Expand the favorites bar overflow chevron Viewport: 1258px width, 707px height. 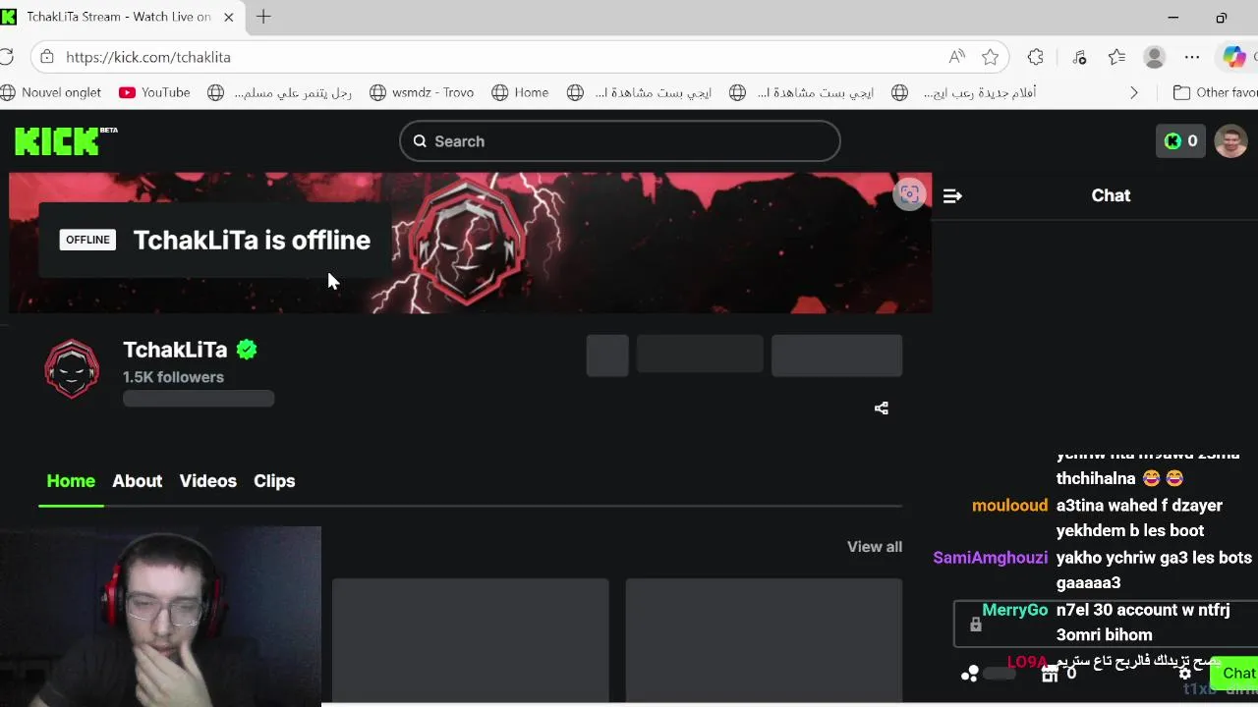[x=1134, y=92]
